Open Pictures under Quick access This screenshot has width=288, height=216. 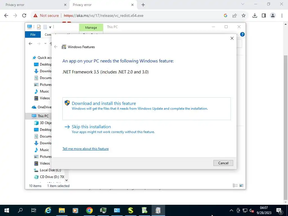(x=43, y=85)
